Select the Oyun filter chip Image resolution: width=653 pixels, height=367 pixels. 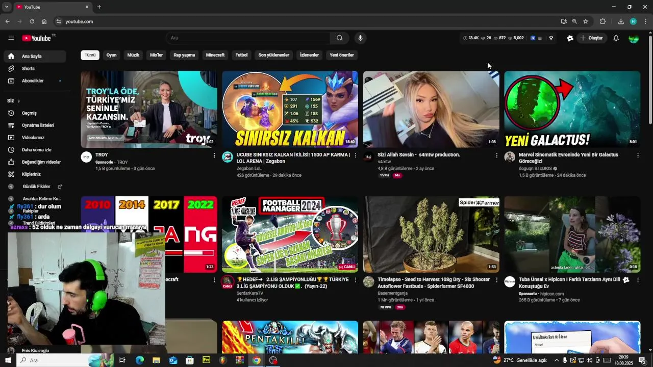111,55
